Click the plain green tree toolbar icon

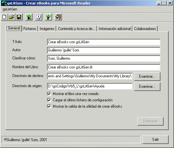[48, 17]
